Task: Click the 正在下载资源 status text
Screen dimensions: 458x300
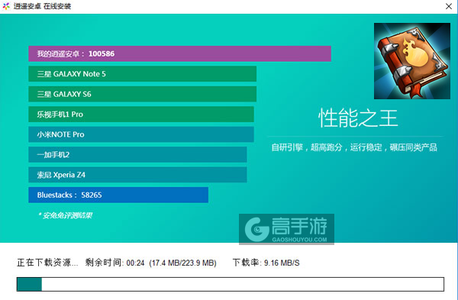Action: pyautogui.click(x=47, y=263)
